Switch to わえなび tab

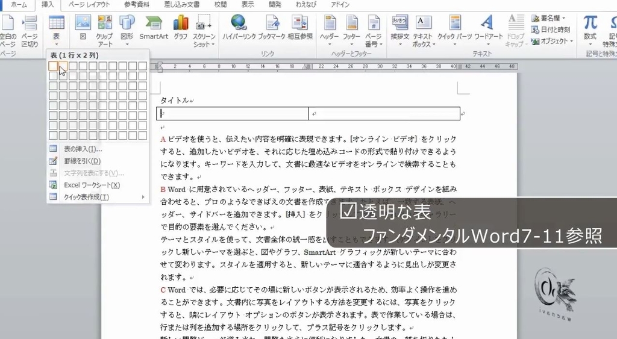pyautogui.click(x=307, y=5)
